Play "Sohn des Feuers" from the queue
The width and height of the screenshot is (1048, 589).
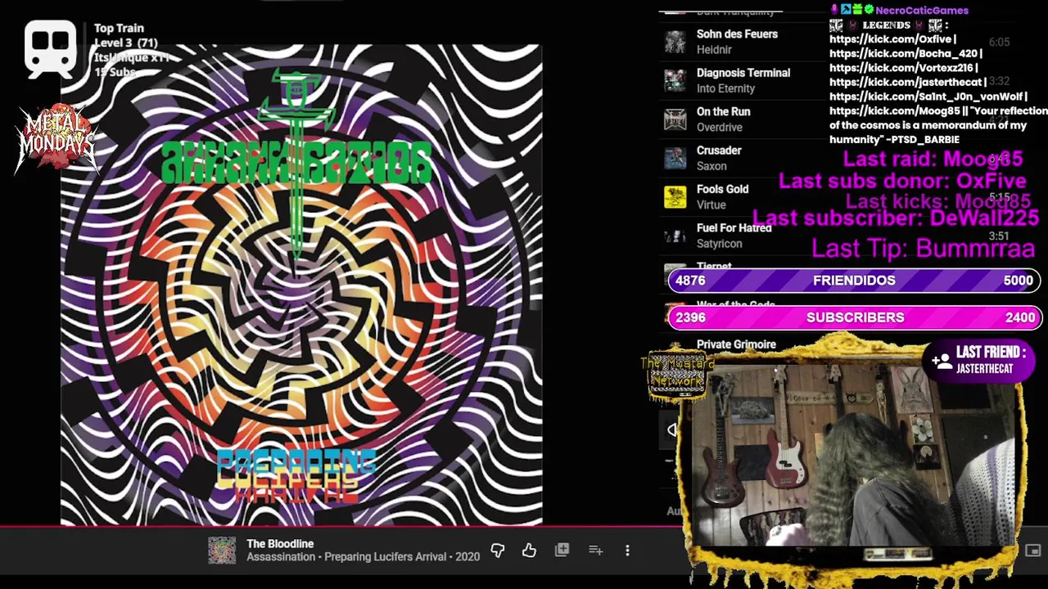pyautogui.click(x=737, y=34)
